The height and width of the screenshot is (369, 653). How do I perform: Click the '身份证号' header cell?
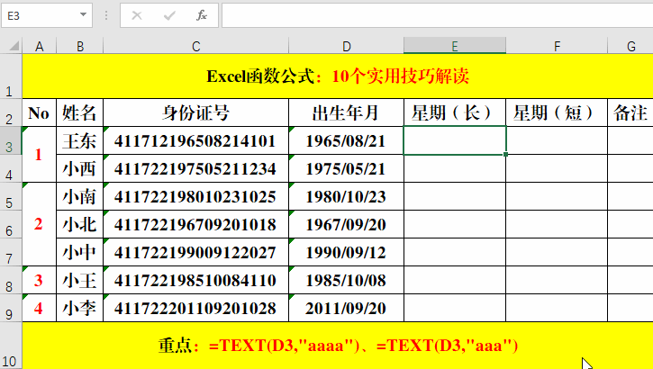point(195,112)
